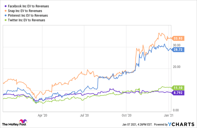Select Snap Inc EV to Revenues label
197x128 pixels.
[25, 11]
